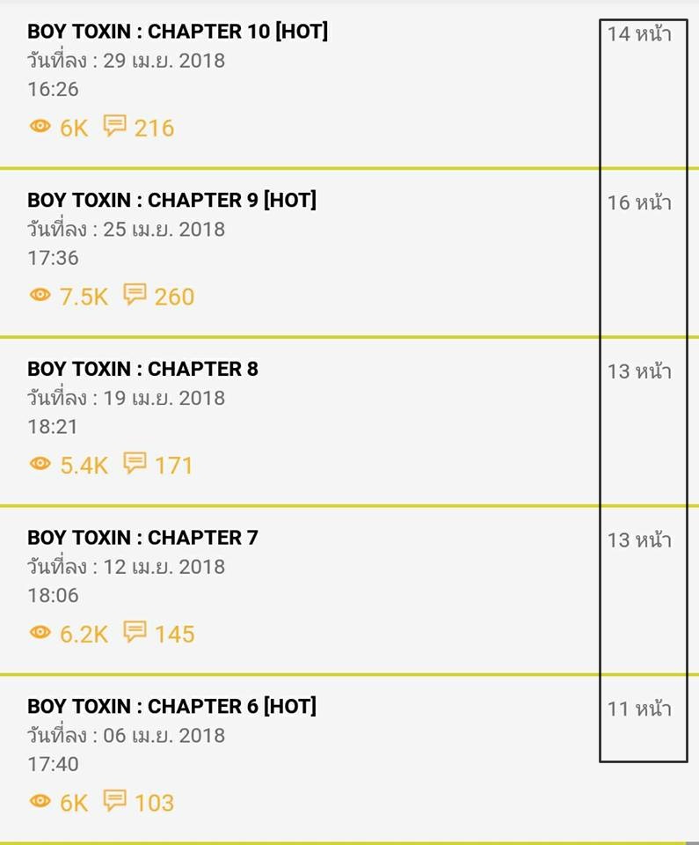Click the eye views icon for Chapter 8
Image resolution: width=699 pixels, height=845 pixels.
coord(40,464)
